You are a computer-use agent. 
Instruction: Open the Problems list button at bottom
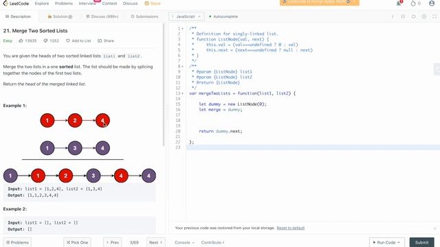(x=17, y=242)
